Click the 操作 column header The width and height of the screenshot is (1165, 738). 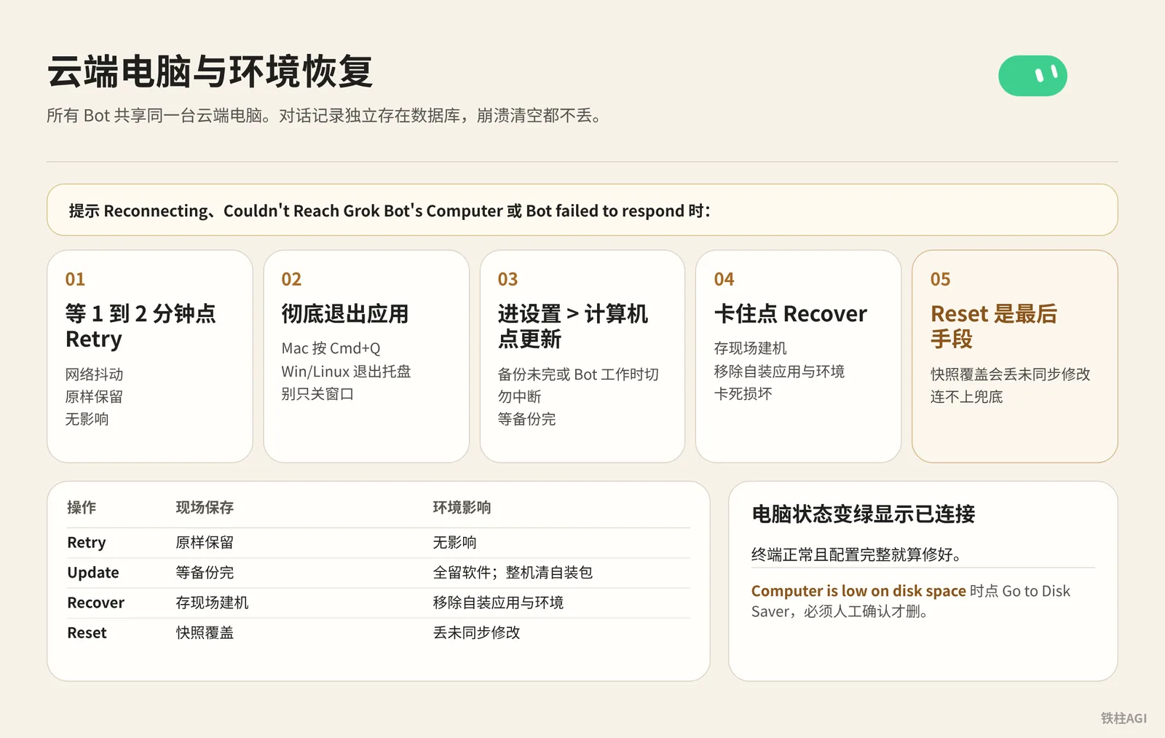82,508
